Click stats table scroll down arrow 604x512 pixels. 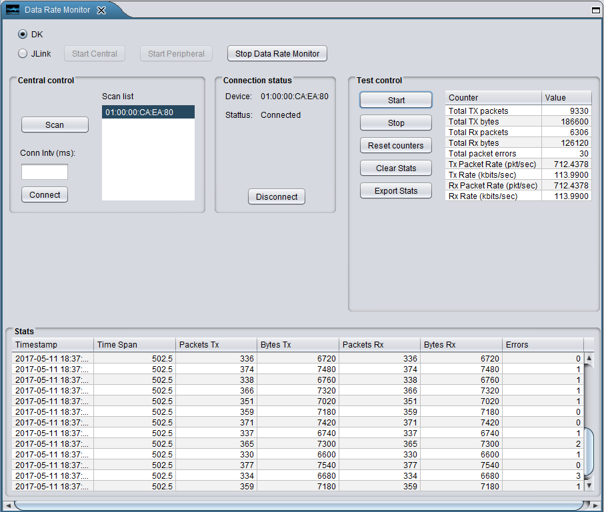(x=589, y=486)
